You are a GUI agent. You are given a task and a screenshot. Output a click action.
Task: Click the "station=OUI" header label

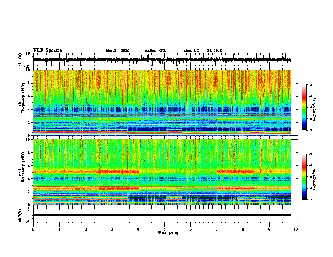click(x=156, y=50)
